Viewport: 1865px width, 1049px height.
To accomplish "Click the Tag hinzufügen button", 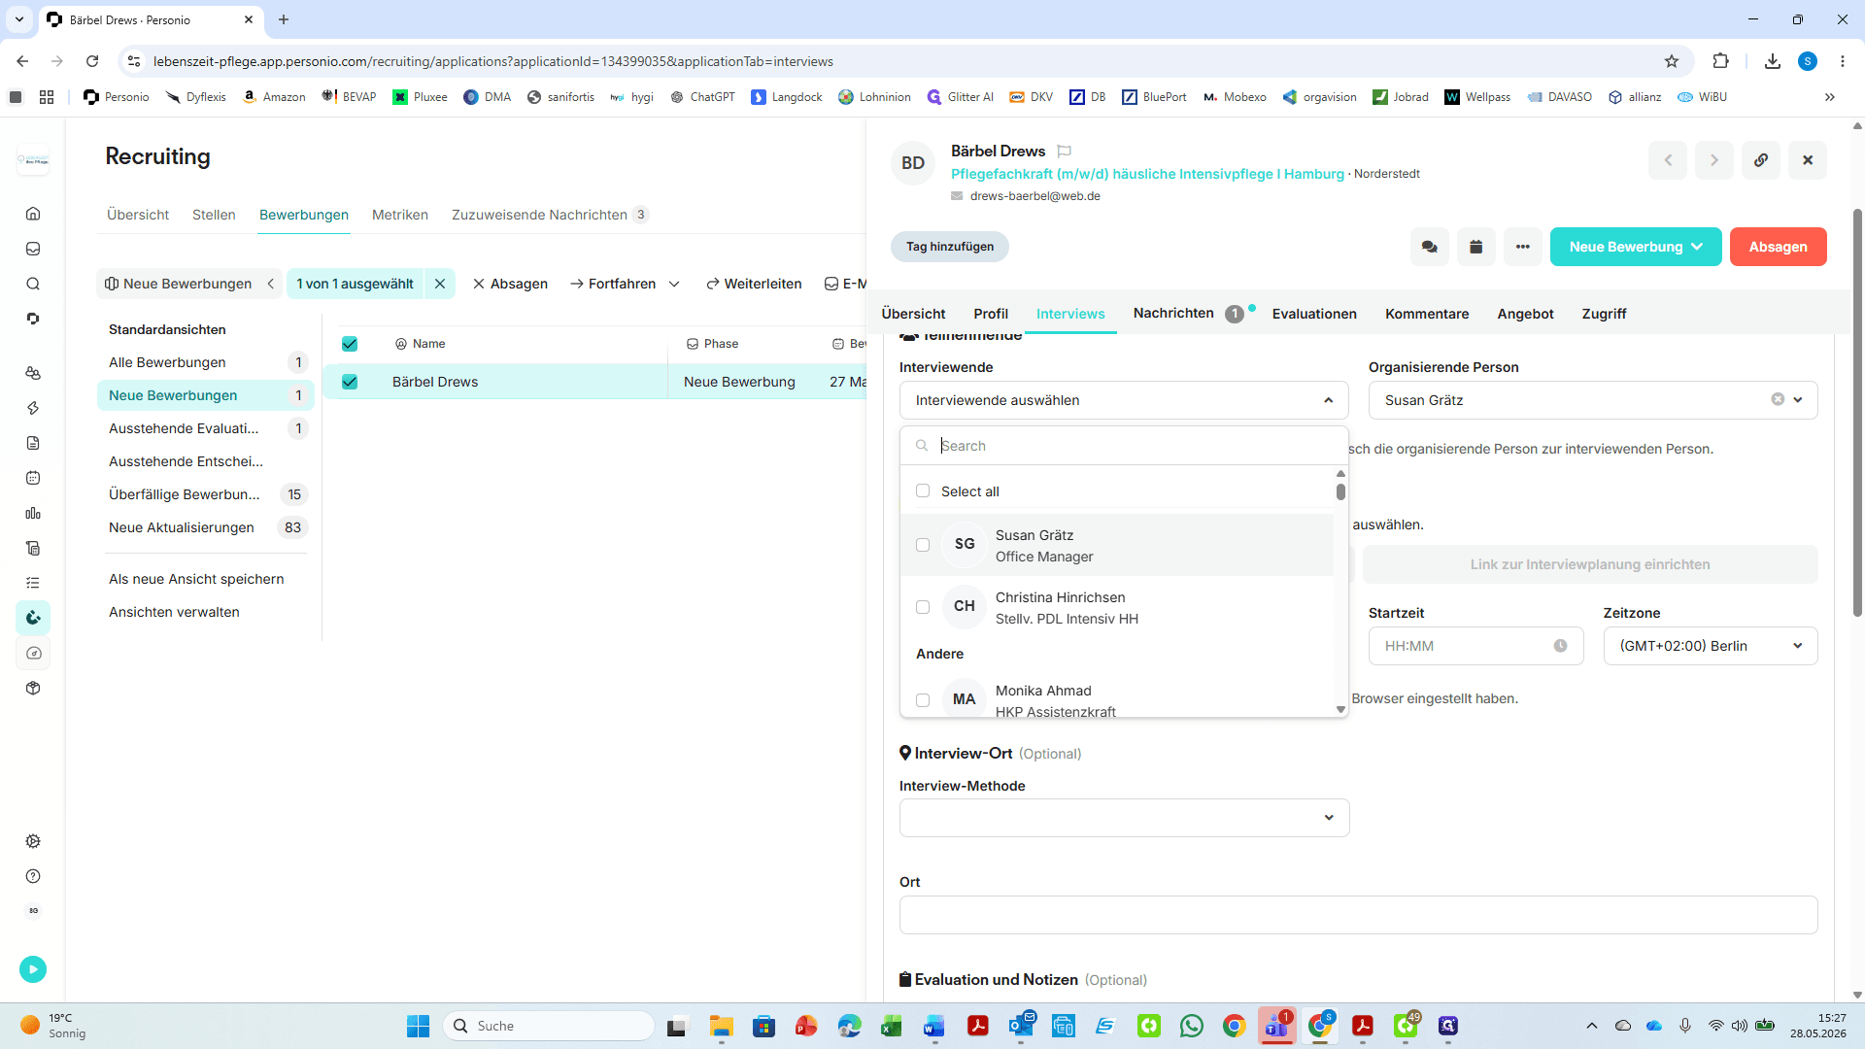I will 949,247.
